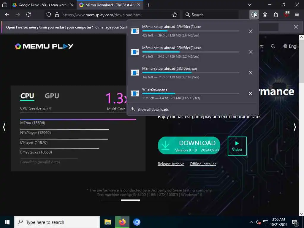Click the MEmu (15696) benchmark row
This screenshot has width=304, height=228.
click(78, 122)
